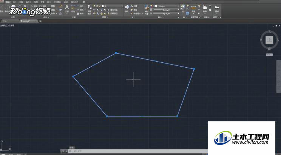281x155 pixels.
Task: Select the polyline's leftmost vertex grip
Action: [73, 76]
